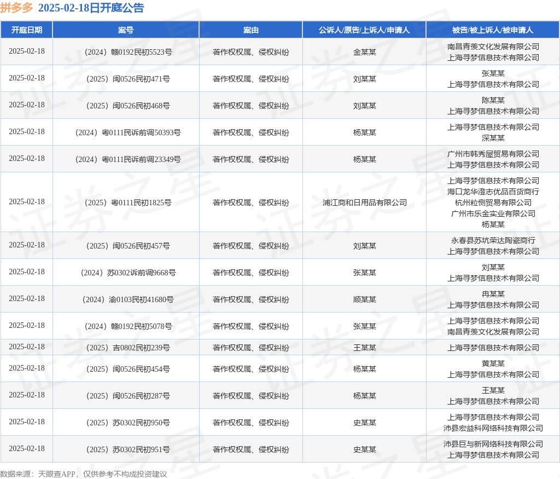
Task: Click defendant 深某某
Action: (x=493, y=137)
